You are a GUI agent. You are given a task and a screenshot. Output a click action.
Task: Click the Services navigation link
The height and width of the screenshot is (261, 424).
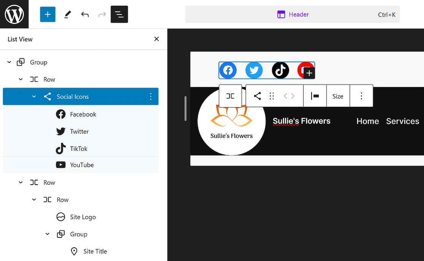tap(402, 121)
